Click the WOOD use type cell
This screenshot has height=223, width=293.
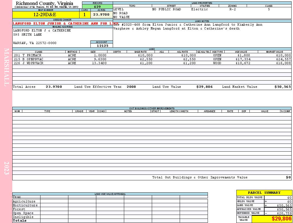point(217,63)
